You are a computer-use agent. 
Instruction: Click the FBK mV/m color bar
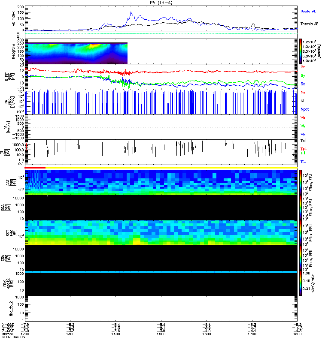coord(301,283)
